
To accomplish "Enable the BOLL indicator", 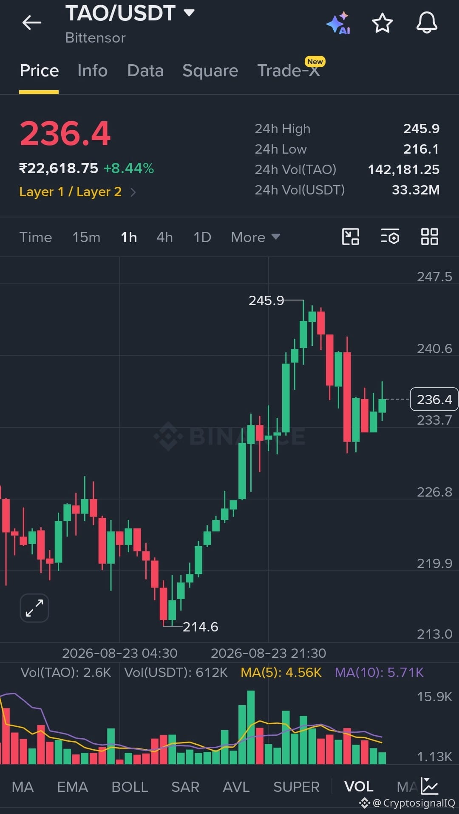I will 130,787.
